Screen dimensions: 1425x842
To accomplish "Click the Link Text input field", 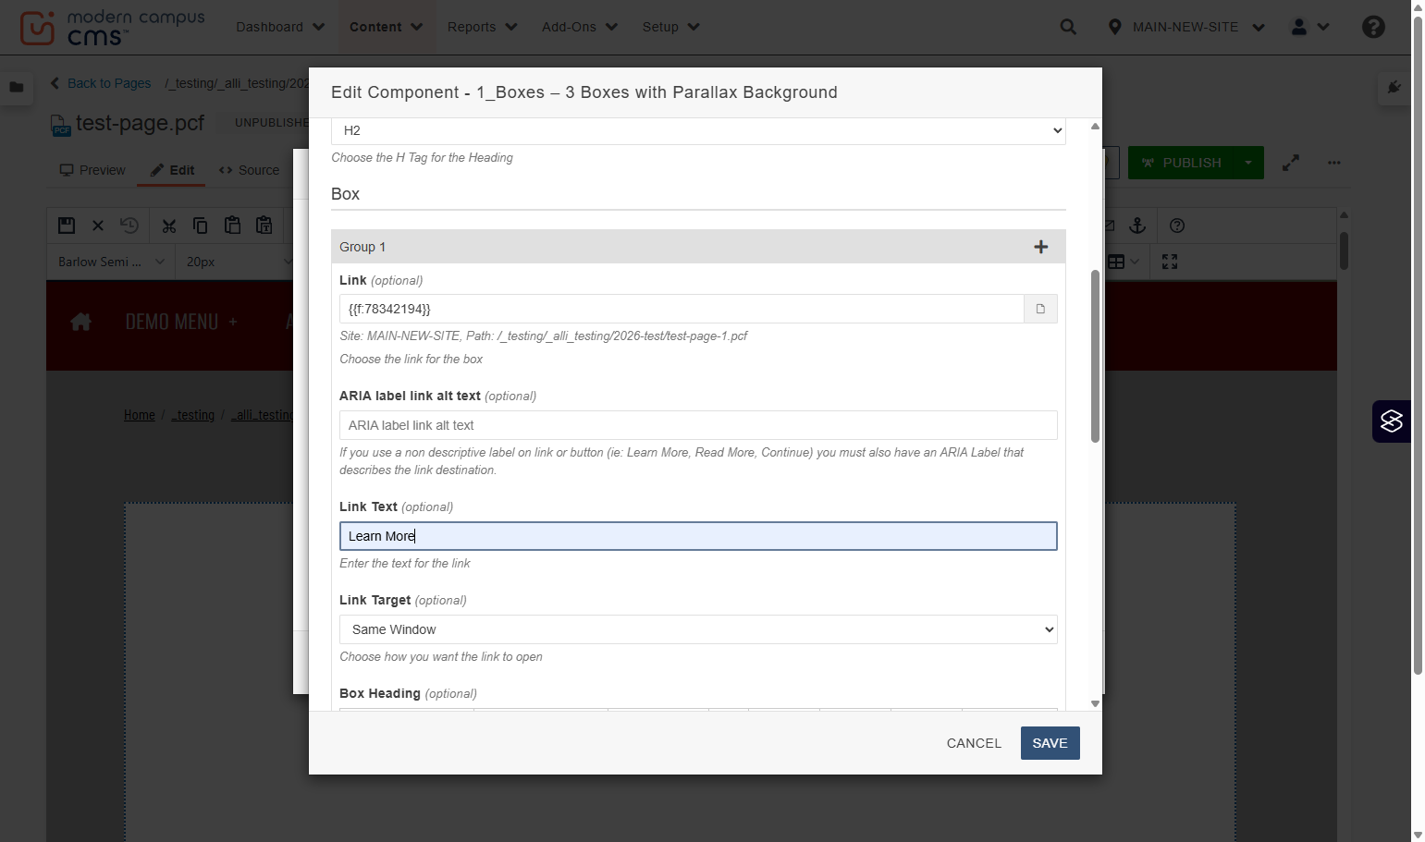I will 698,536.
